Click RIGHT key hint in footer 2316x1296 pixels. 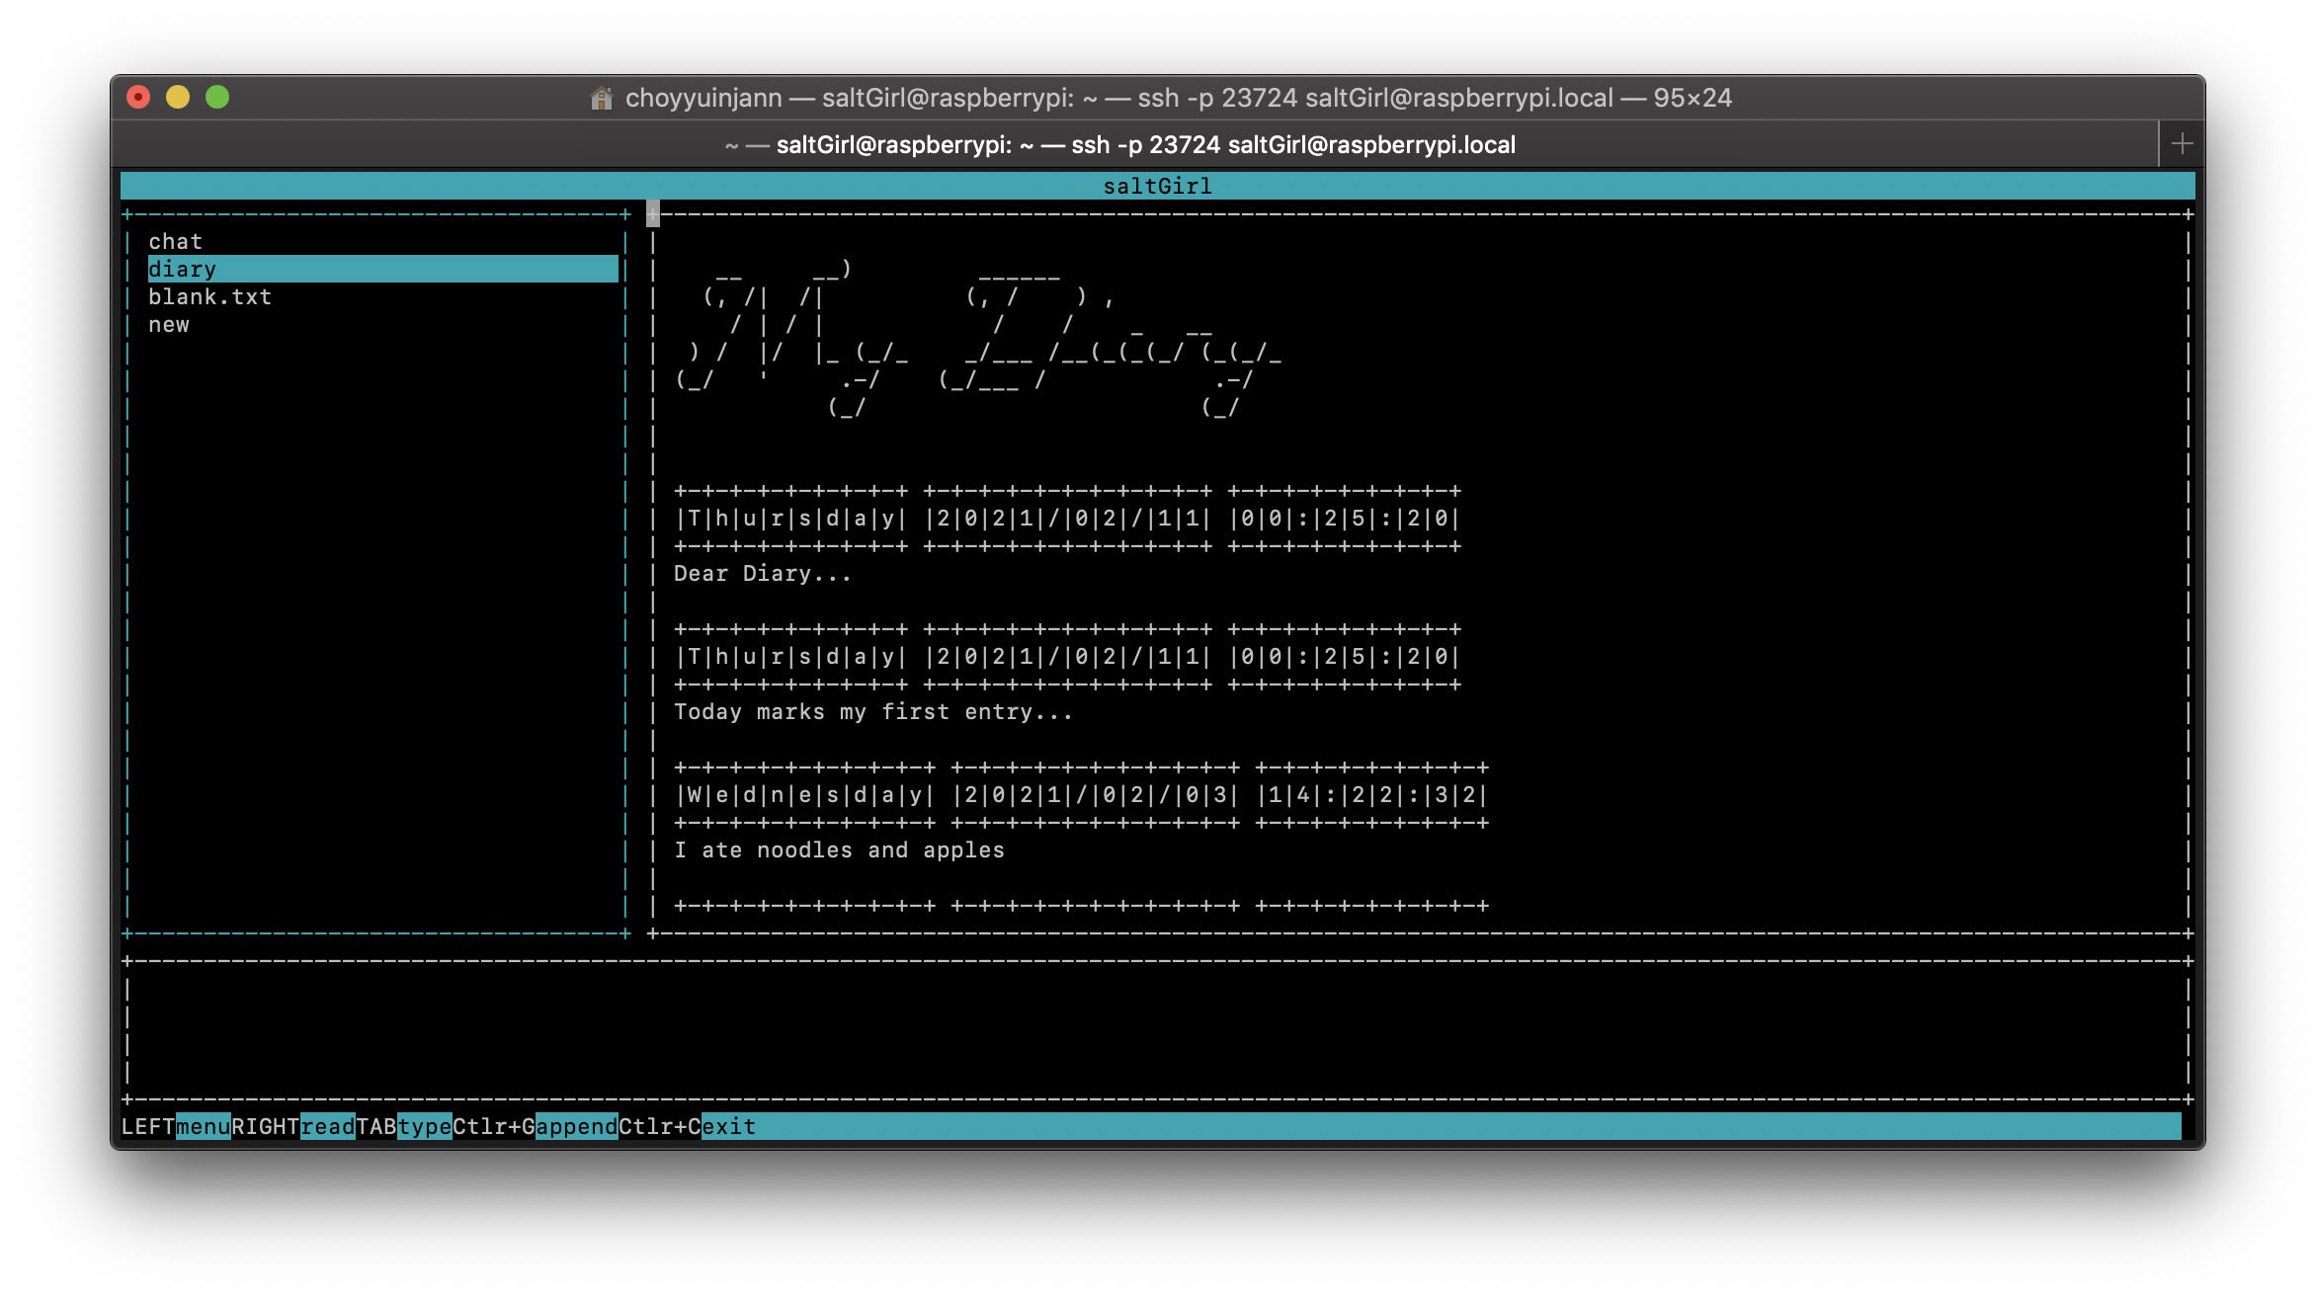tap(266, 1127)
